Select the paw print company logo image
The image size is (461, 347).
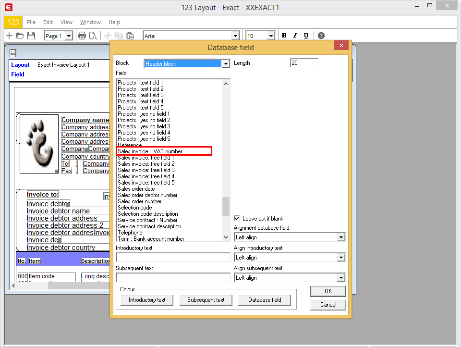[x=39, y=144]
